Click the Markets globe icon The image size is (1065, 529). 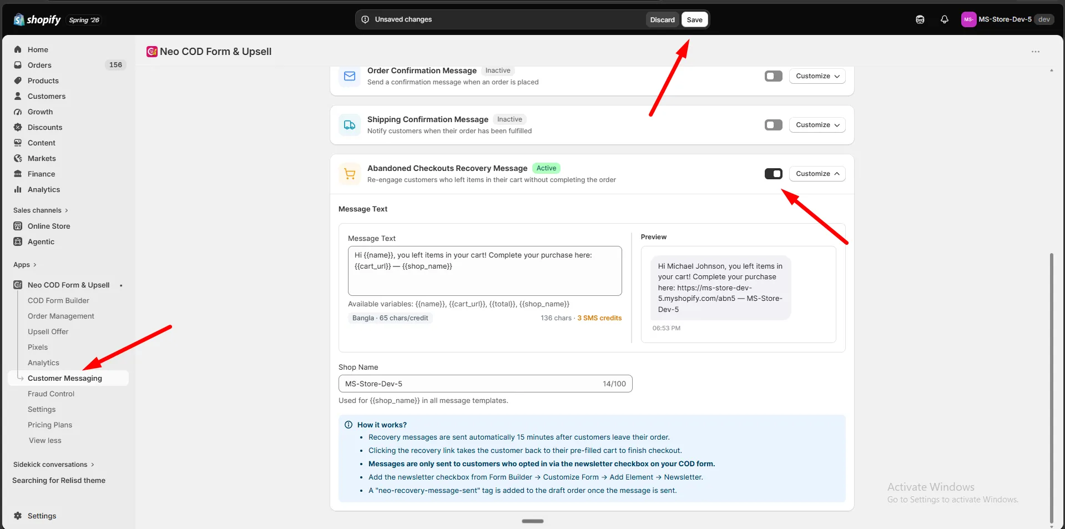pyautogui.click(x=18, y=158)
